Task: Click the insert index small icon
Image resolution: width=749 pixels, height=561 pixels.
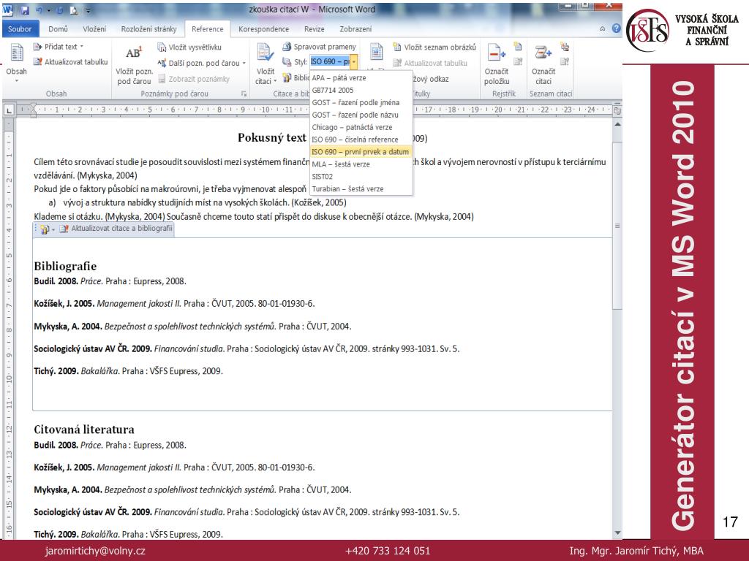Action: (518, 47)
